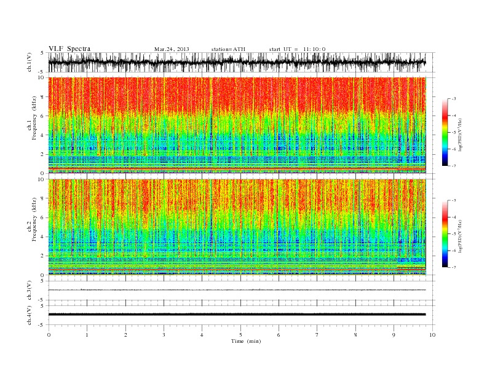
Task: Click time axis tick label "2"
Action: [125, 335]
